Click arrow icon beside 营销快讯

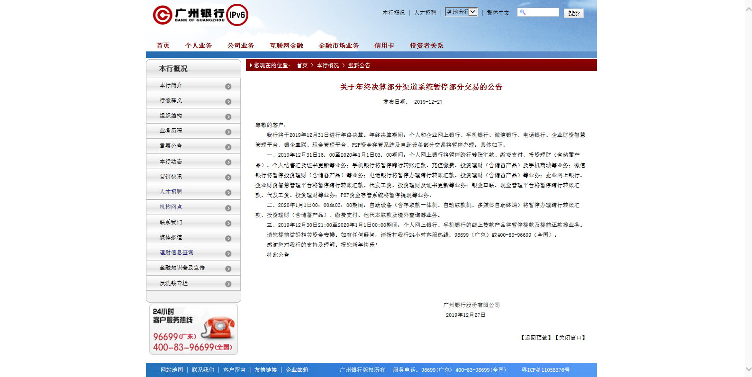tap(228, 177)
